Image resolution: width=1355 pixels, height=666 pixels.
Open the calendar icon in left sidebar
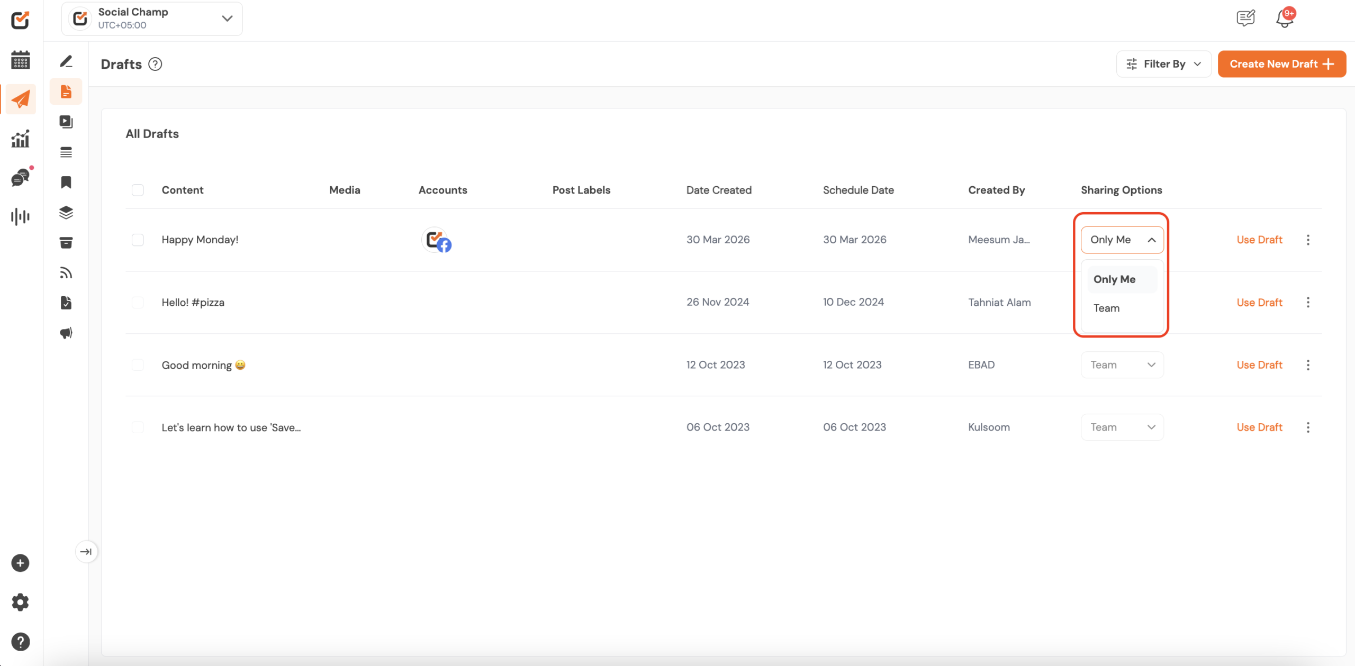[20, 60]
